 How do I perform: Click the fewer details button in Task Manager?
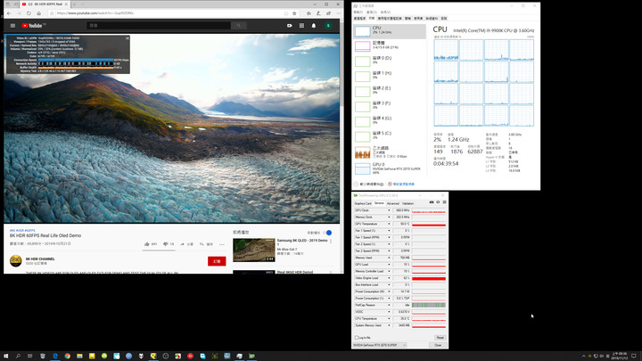[x=369, y=185]
